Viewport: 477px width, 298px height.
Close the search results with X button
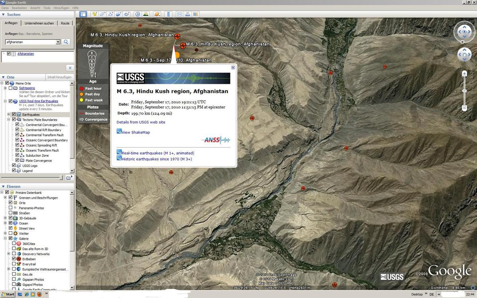pos(70,68)
